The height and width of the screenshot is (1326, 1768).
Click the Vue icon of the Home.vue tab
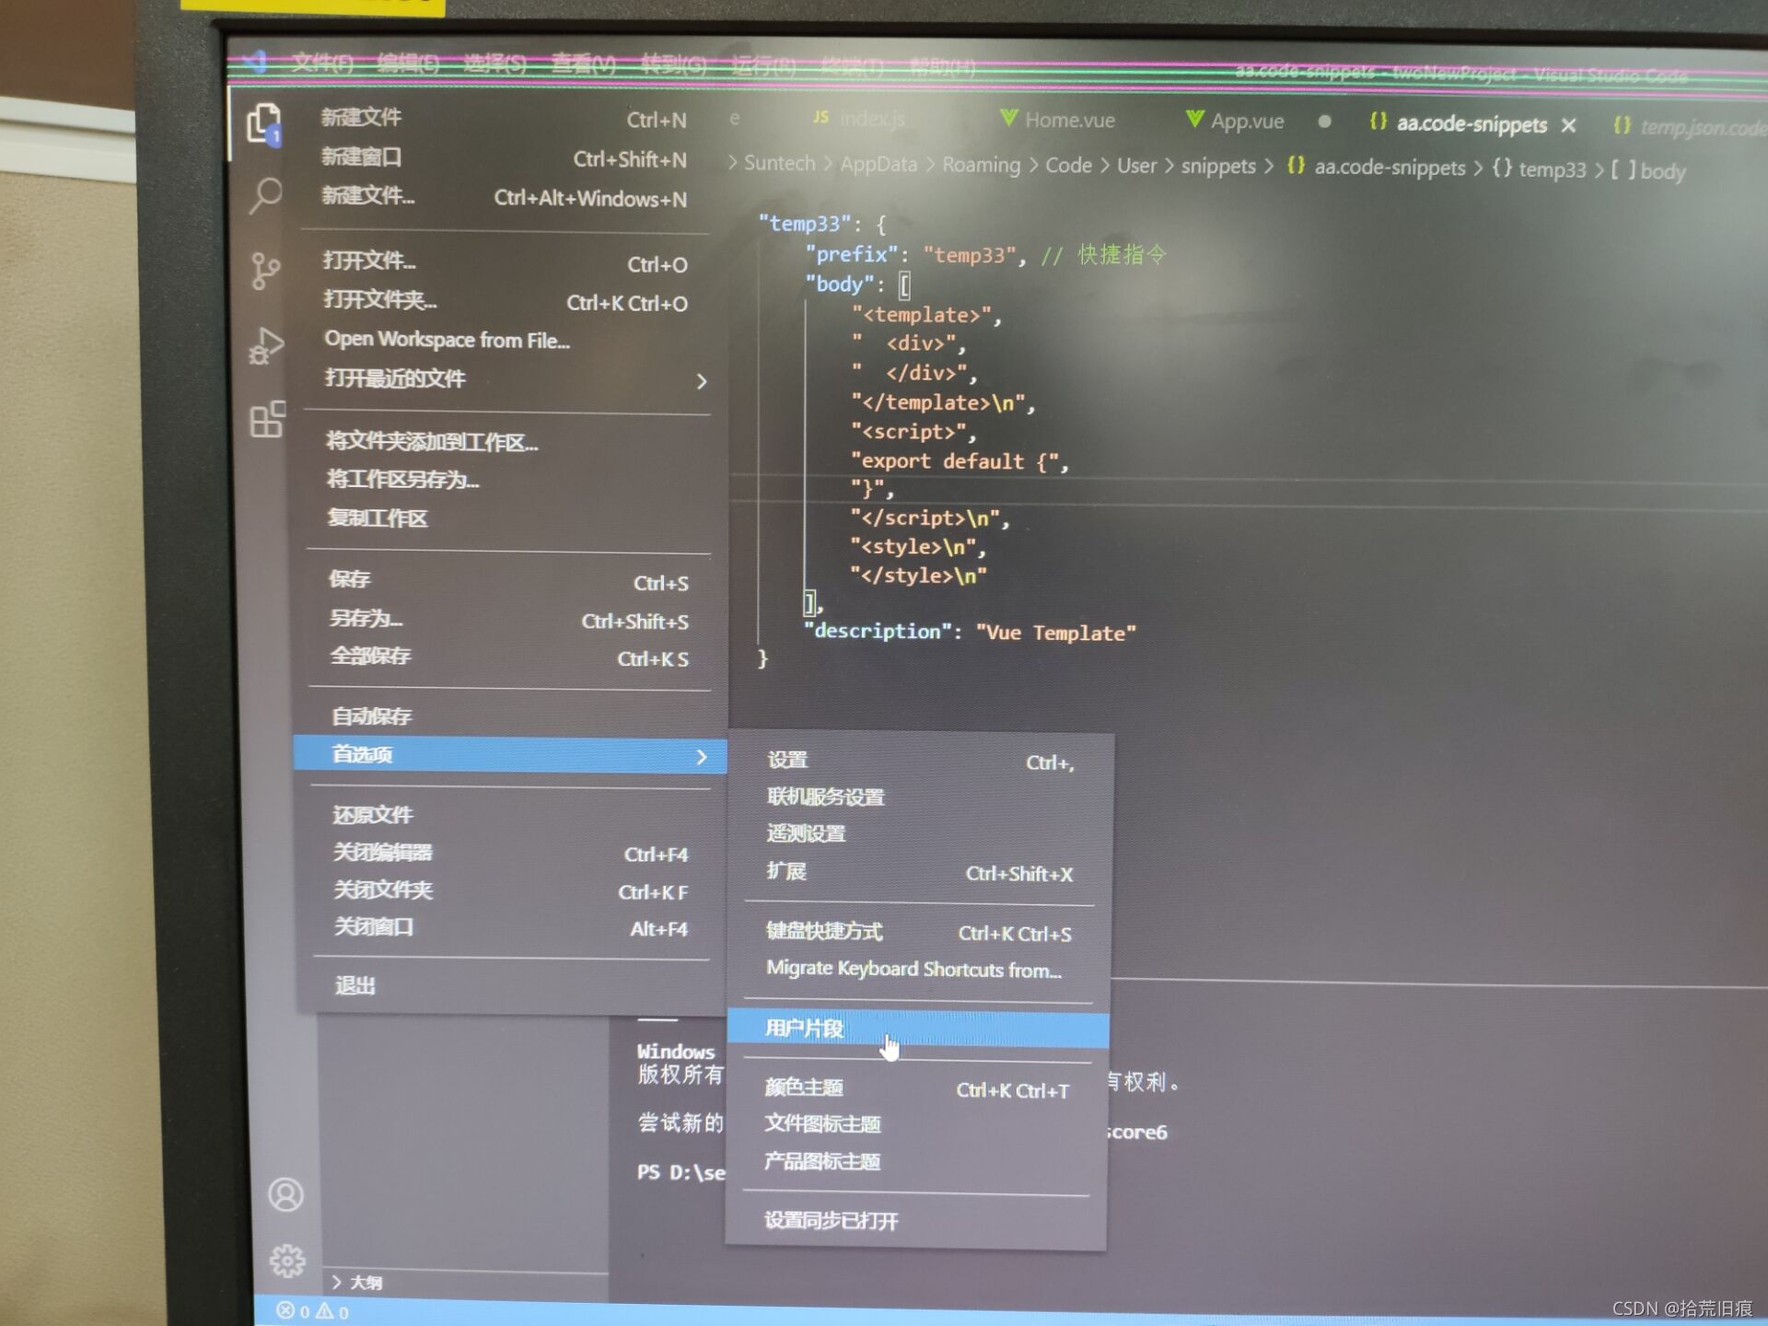click(x=1009, y=118)
